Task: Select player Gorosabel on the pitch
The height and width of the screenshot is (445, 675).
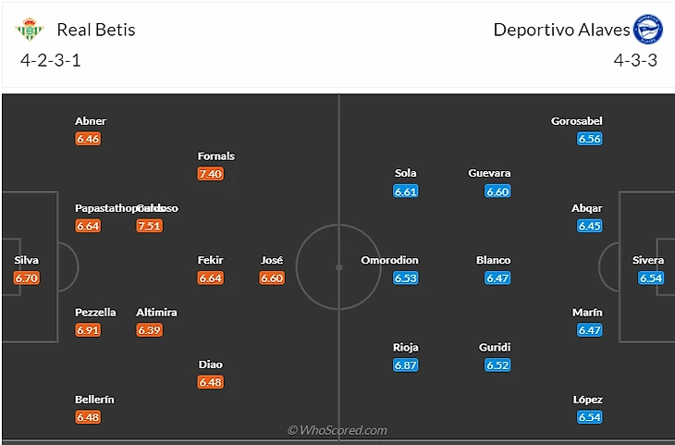Action: [x=576, y=121]
